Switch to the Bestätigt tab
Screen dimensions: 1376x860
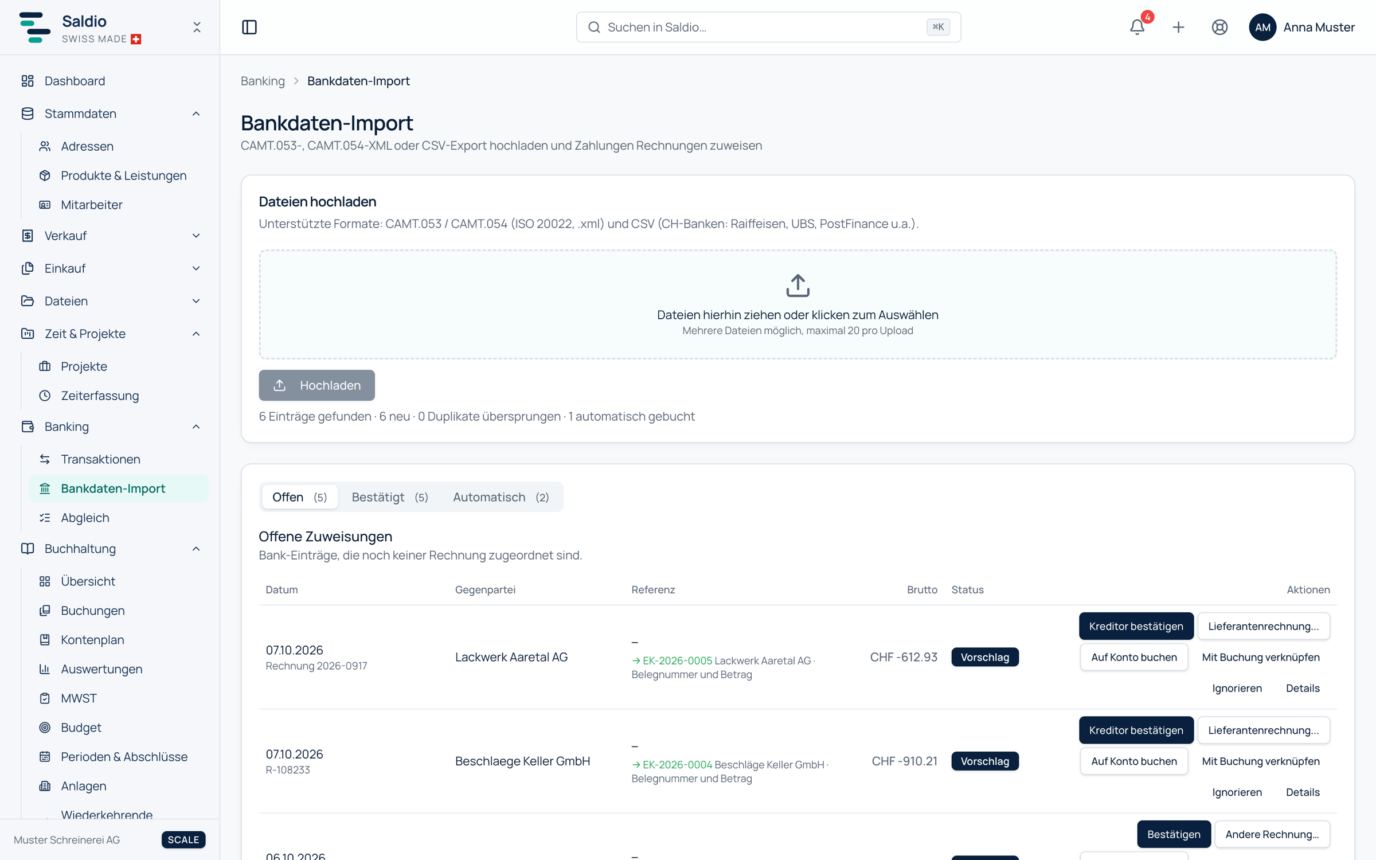point(389,497)
